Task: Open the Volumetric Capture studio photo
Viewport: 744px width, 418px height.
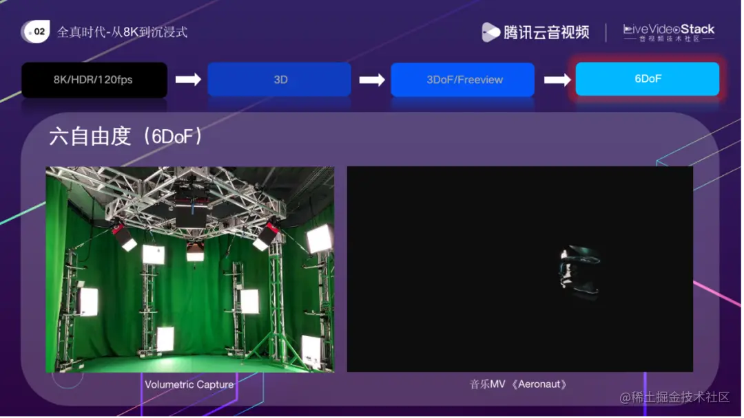Action: coord(190,269)
